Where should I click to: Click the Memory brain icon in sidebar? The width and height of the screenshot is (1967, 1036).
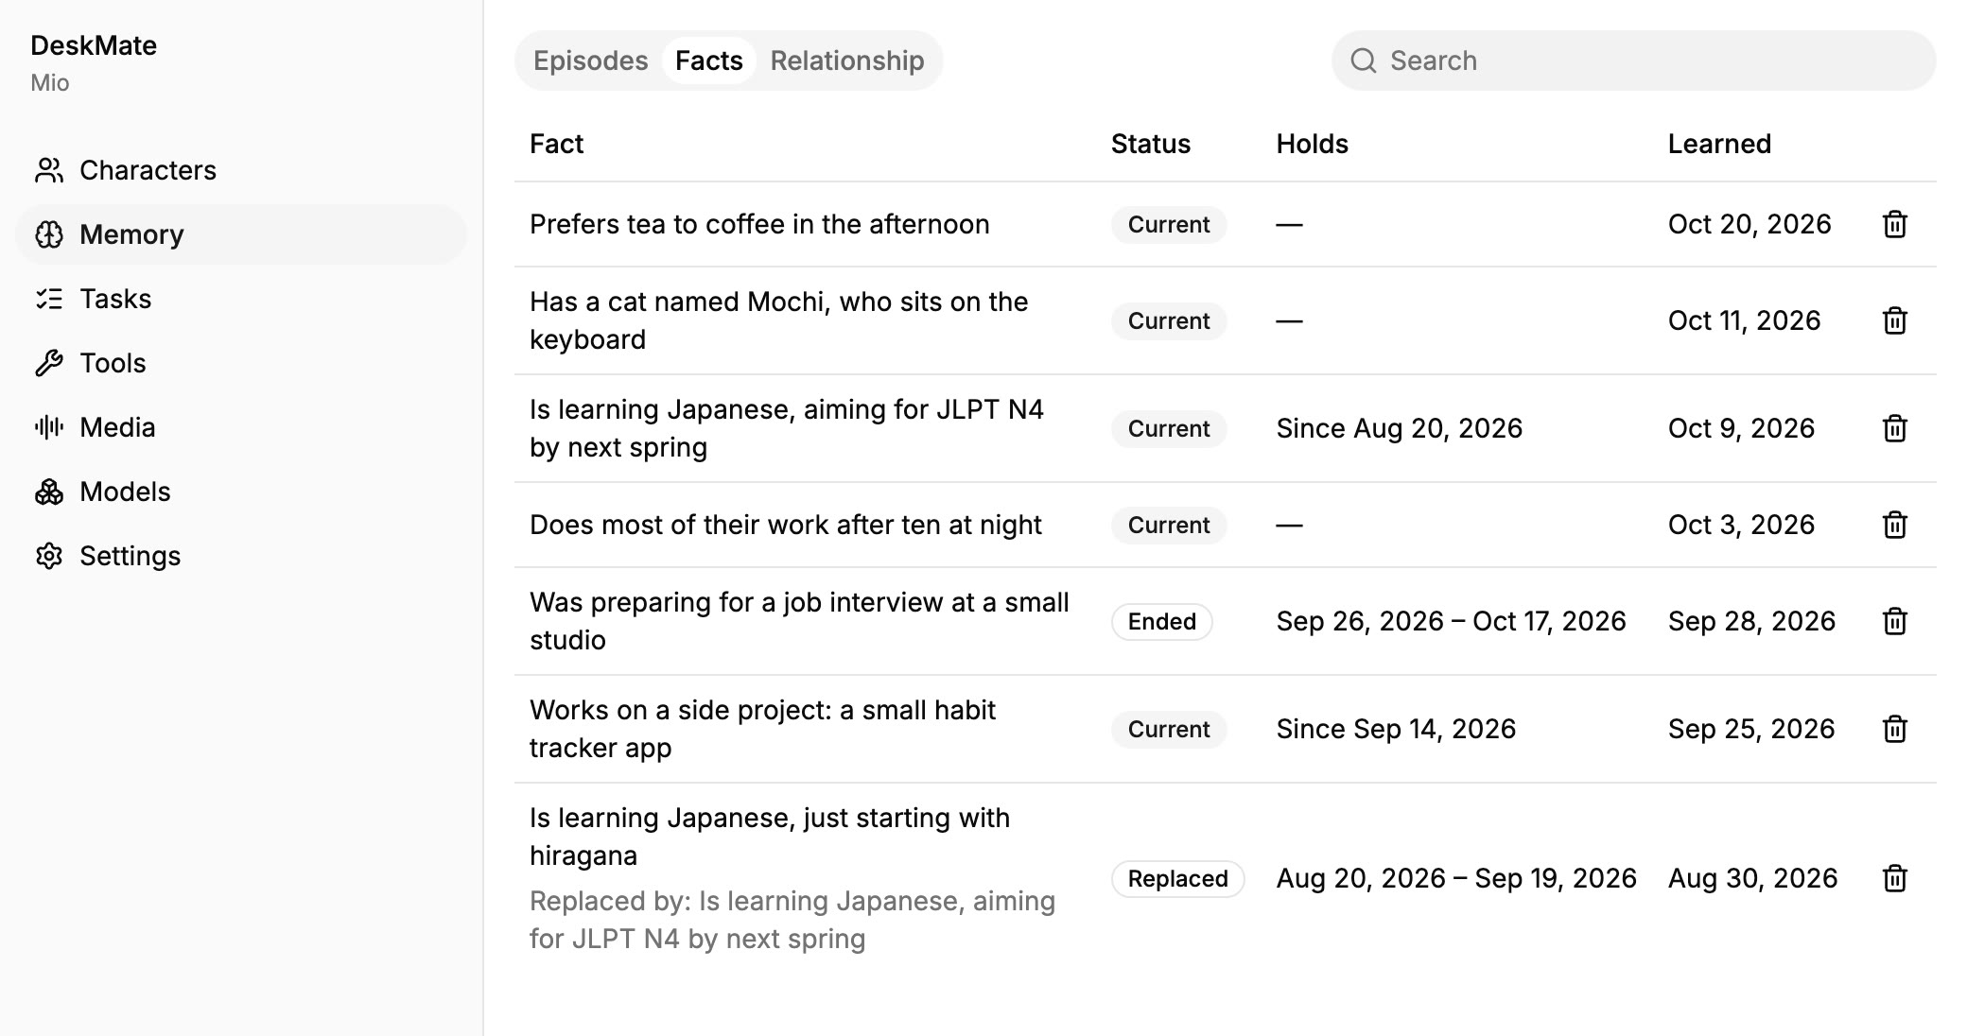[49, 234]
